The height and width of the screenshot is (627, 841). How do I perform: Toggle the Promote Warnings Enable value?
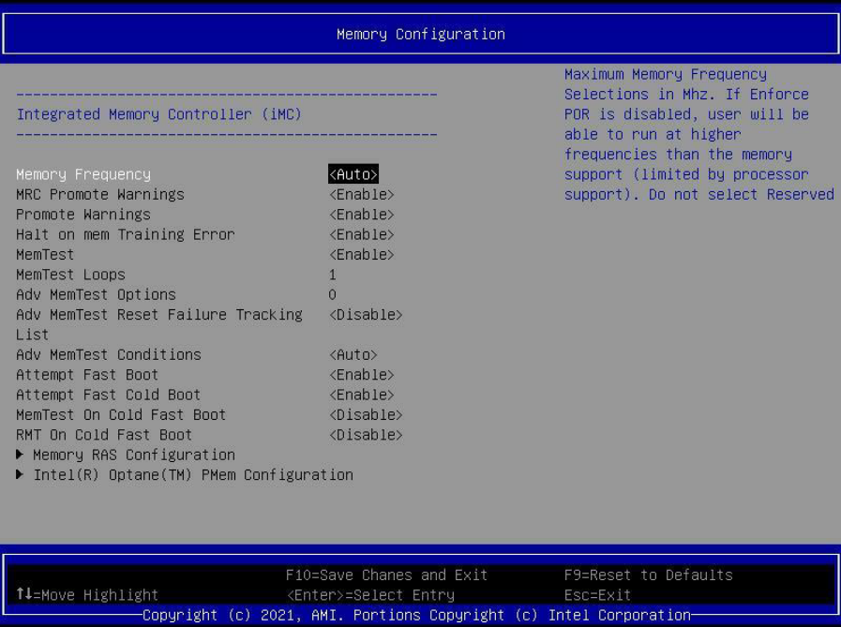tap(362, 215)
